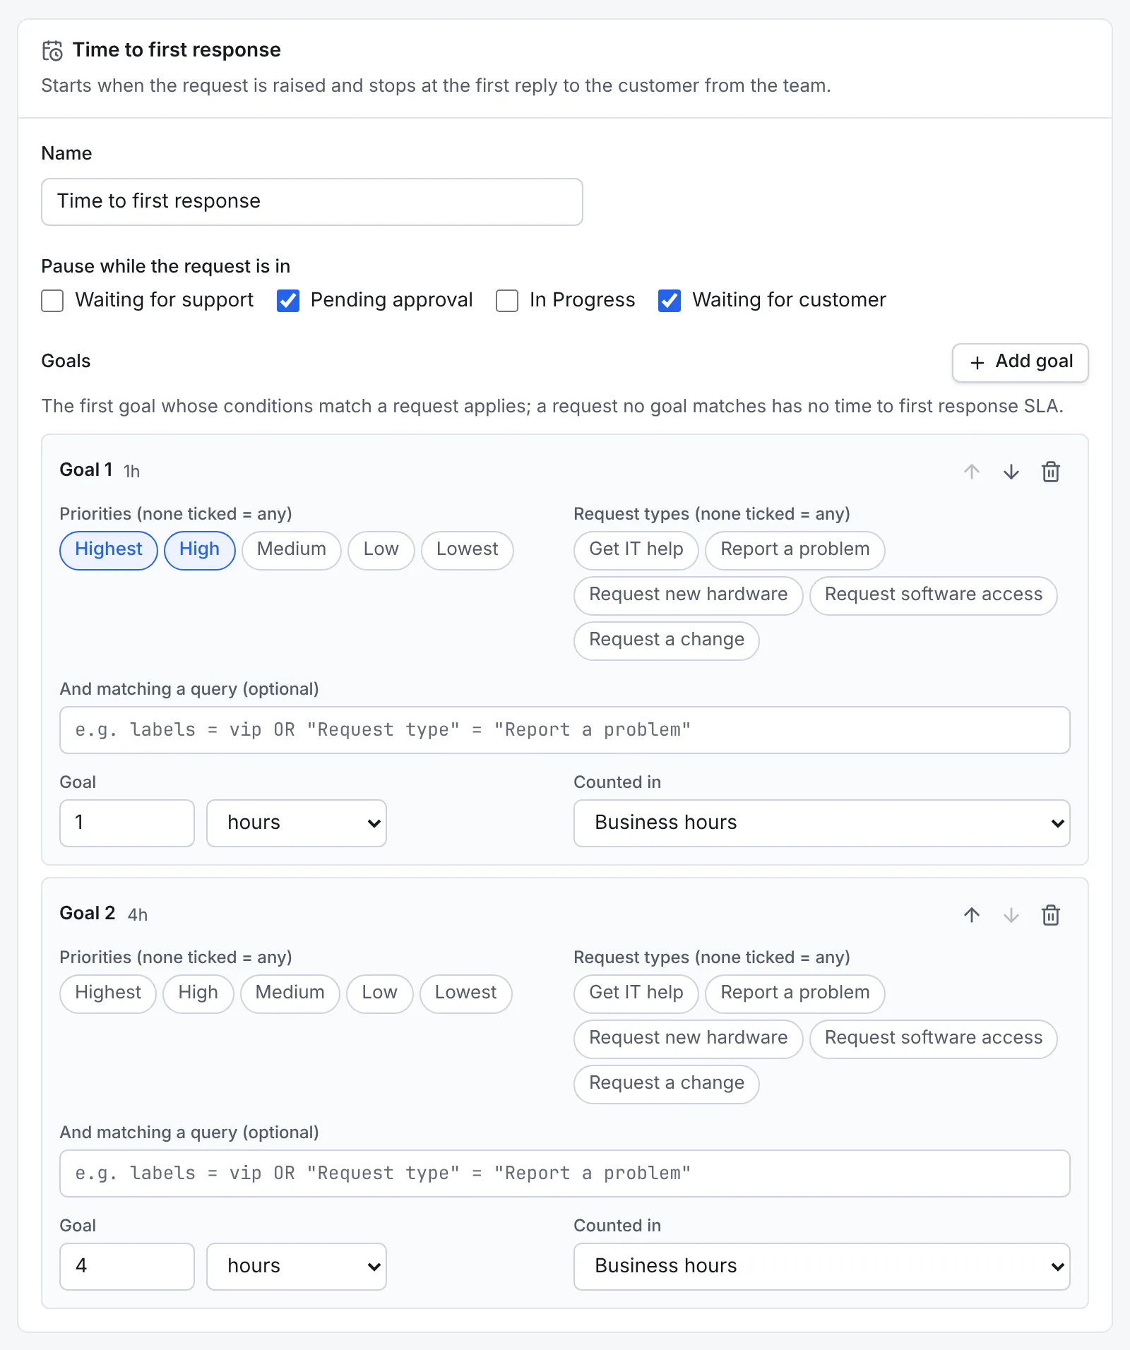The height and width of the screenshot is (1350, 1130).
Task: Toggle Request new hardware in Goal 1
Action: pos(689,595)
